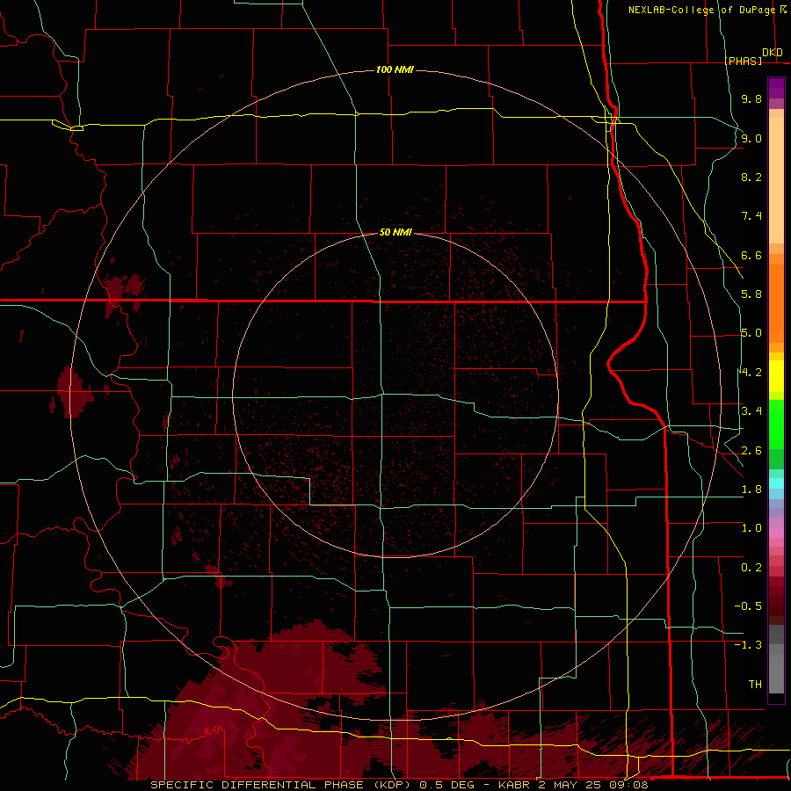Click the 9.8 value on the color scale

(x=751, y=98)
